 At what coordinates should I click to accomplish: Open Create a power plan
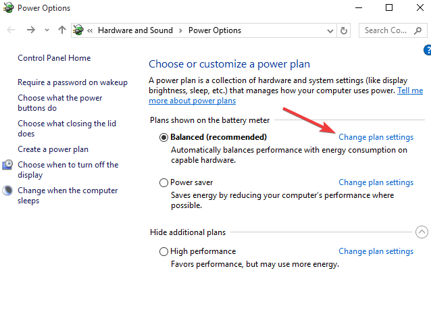(x=53, y=149)
